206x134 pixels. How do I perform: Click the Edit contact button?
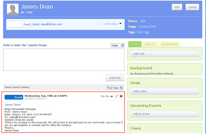177,7
